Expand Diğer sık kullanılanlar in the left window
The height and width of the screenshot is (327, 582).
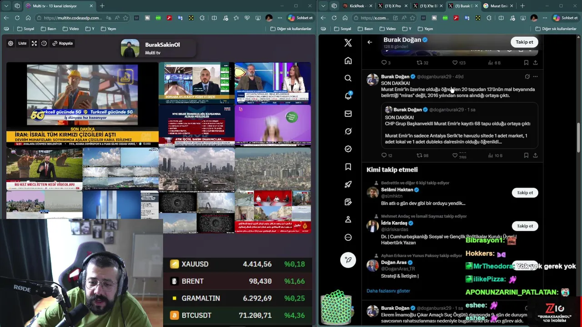(291, 29)
